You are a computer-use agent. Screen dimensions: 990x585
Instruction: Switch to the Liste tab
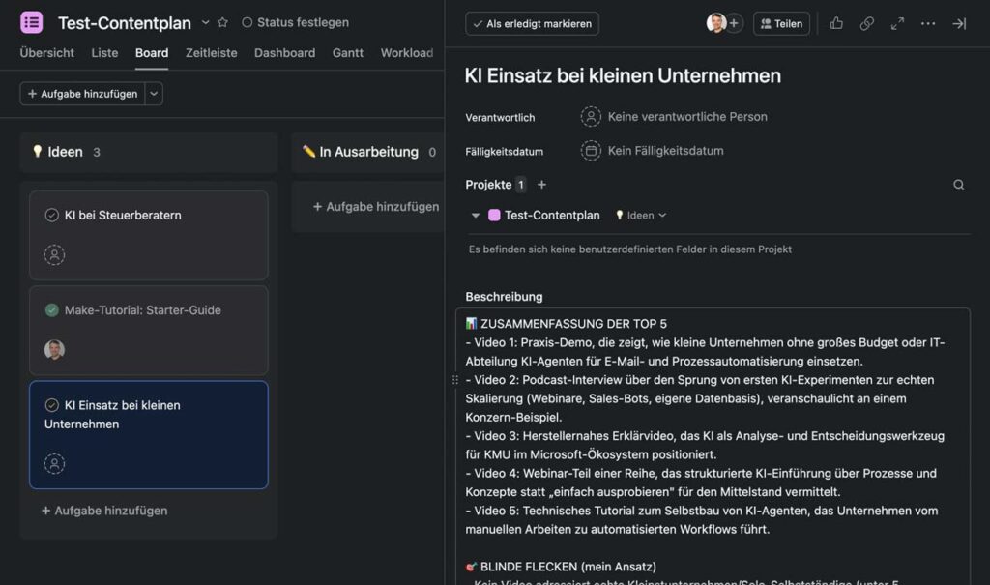(104, 53)
